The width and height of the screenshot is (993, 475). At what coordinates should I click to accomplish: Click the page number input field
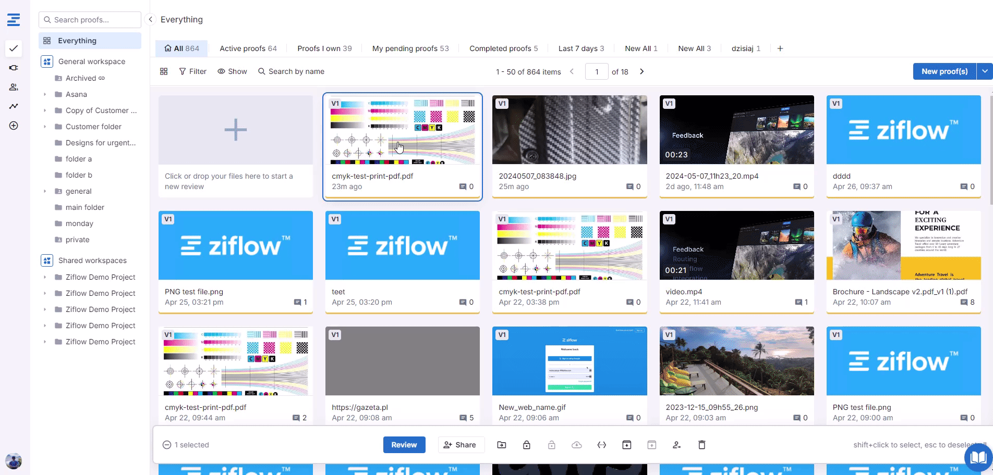click(x=597, y=72)
